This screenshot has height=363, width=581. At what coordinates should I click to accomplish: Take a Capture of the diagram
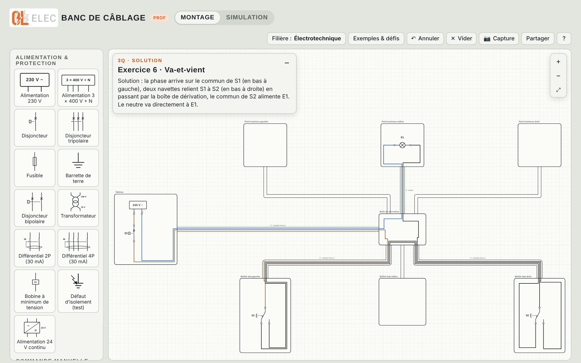(x=499, y=38)
